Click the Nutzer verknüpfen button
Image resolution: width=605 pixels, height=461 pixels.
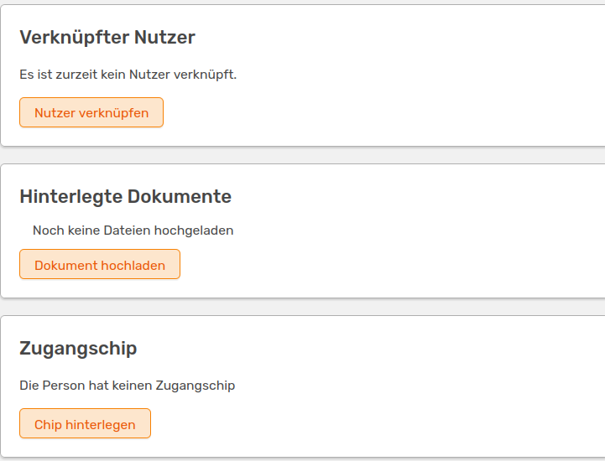pyautogui.click(x=91, y=112)
